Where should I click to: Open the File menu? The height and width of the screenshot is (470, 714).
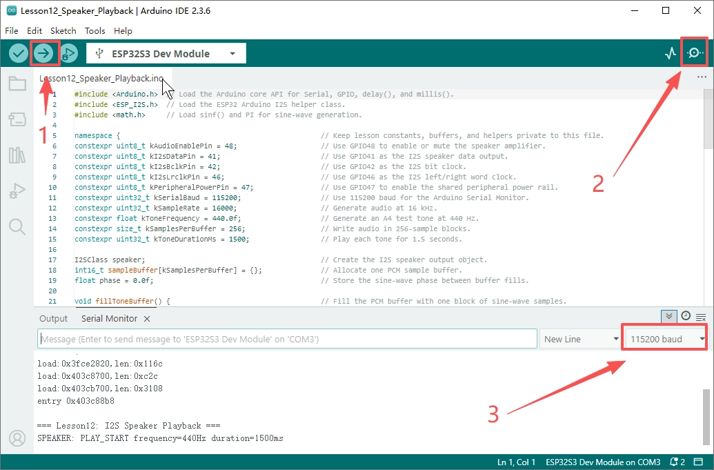click(x=12, y=30)
